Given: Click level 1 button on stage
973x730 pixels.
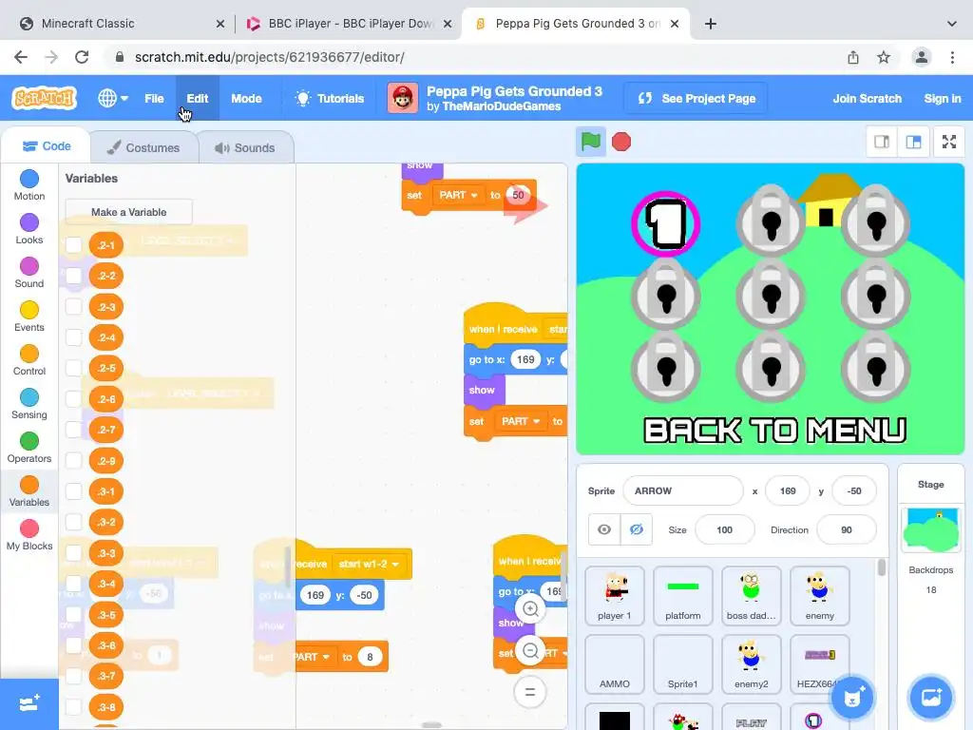Looking at the screenshot, I should (666, 223).
